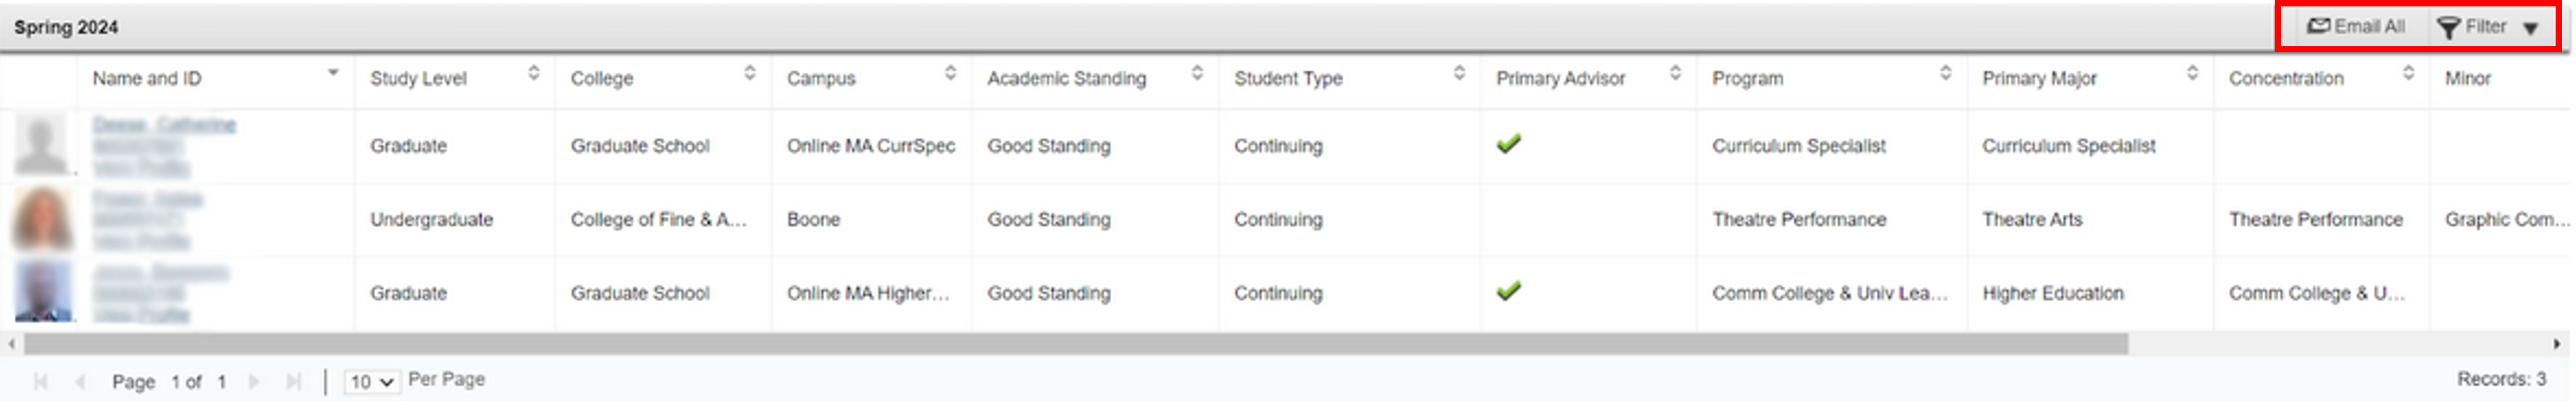Click the horizontal scrollbar thumb
Viewport: 2576px width, 401px height.
point(1075,344)
